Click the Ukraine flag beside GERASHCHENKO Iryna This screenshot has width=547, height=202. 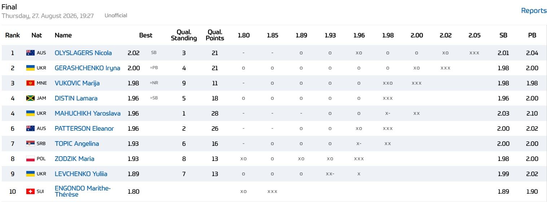tap(30, 68)
